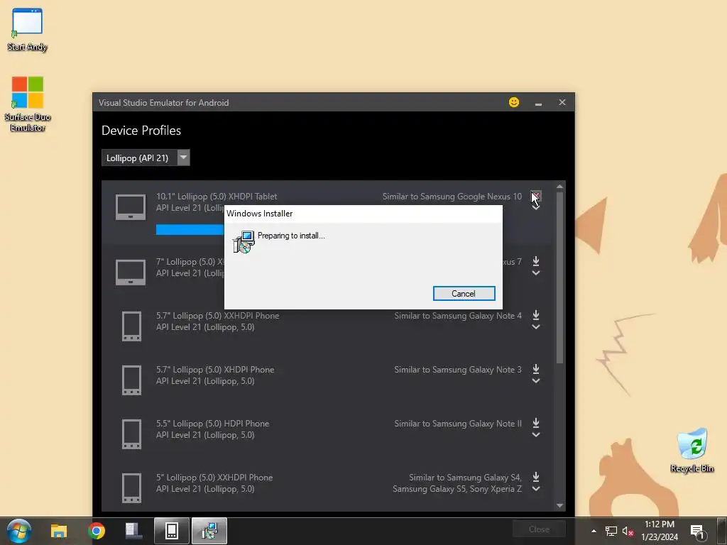Click the 10.1" tablet device icon
This screenshot has width=727, height=545.
tap(131, 207)
